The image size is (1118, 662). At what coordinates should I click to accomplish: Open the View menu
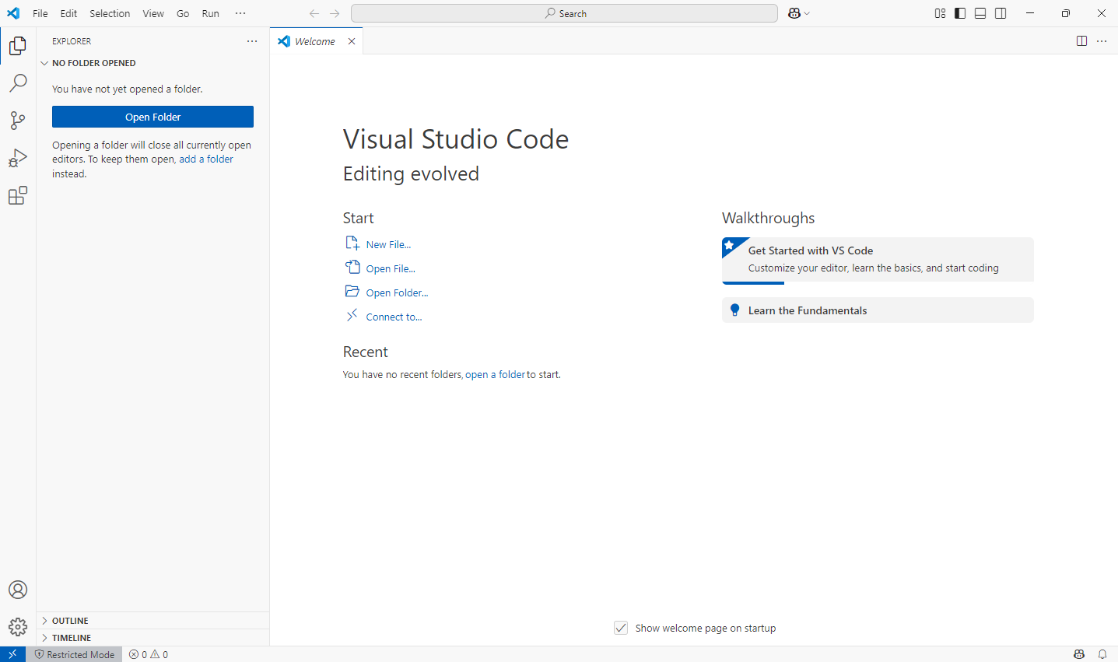pos(153,13)
